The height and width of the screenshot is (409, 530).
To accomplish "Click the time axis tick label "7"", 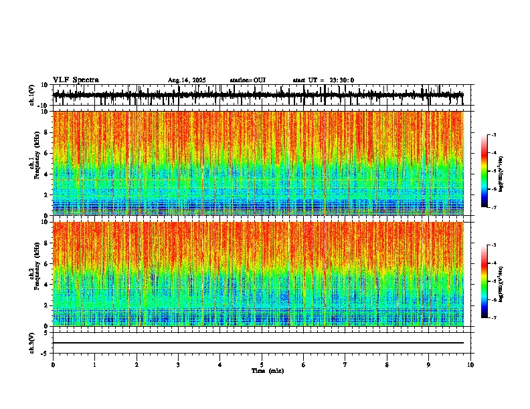I will (345, 365).
